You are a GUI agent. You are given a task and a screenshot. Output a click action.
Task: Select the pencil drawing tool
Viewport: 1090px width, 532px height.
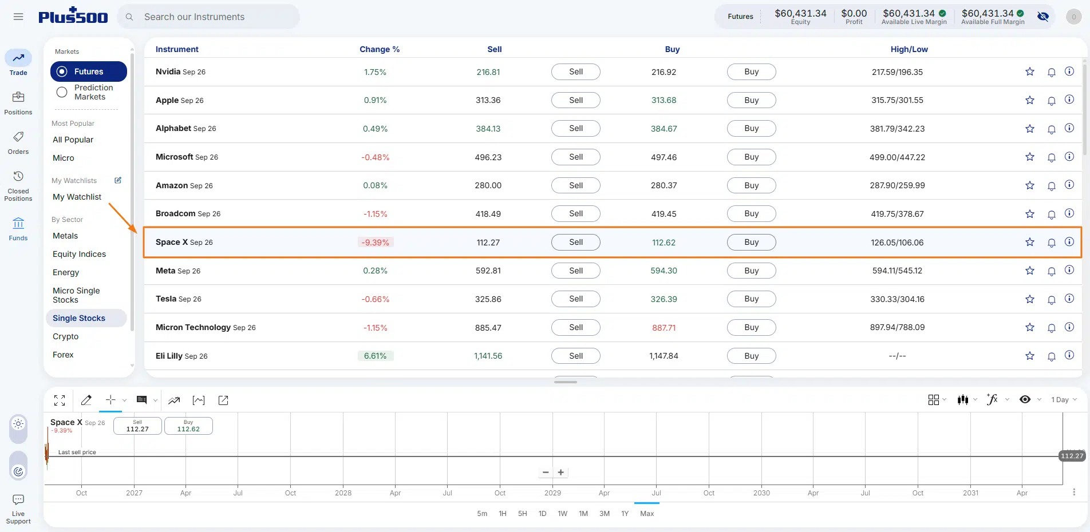86,400
